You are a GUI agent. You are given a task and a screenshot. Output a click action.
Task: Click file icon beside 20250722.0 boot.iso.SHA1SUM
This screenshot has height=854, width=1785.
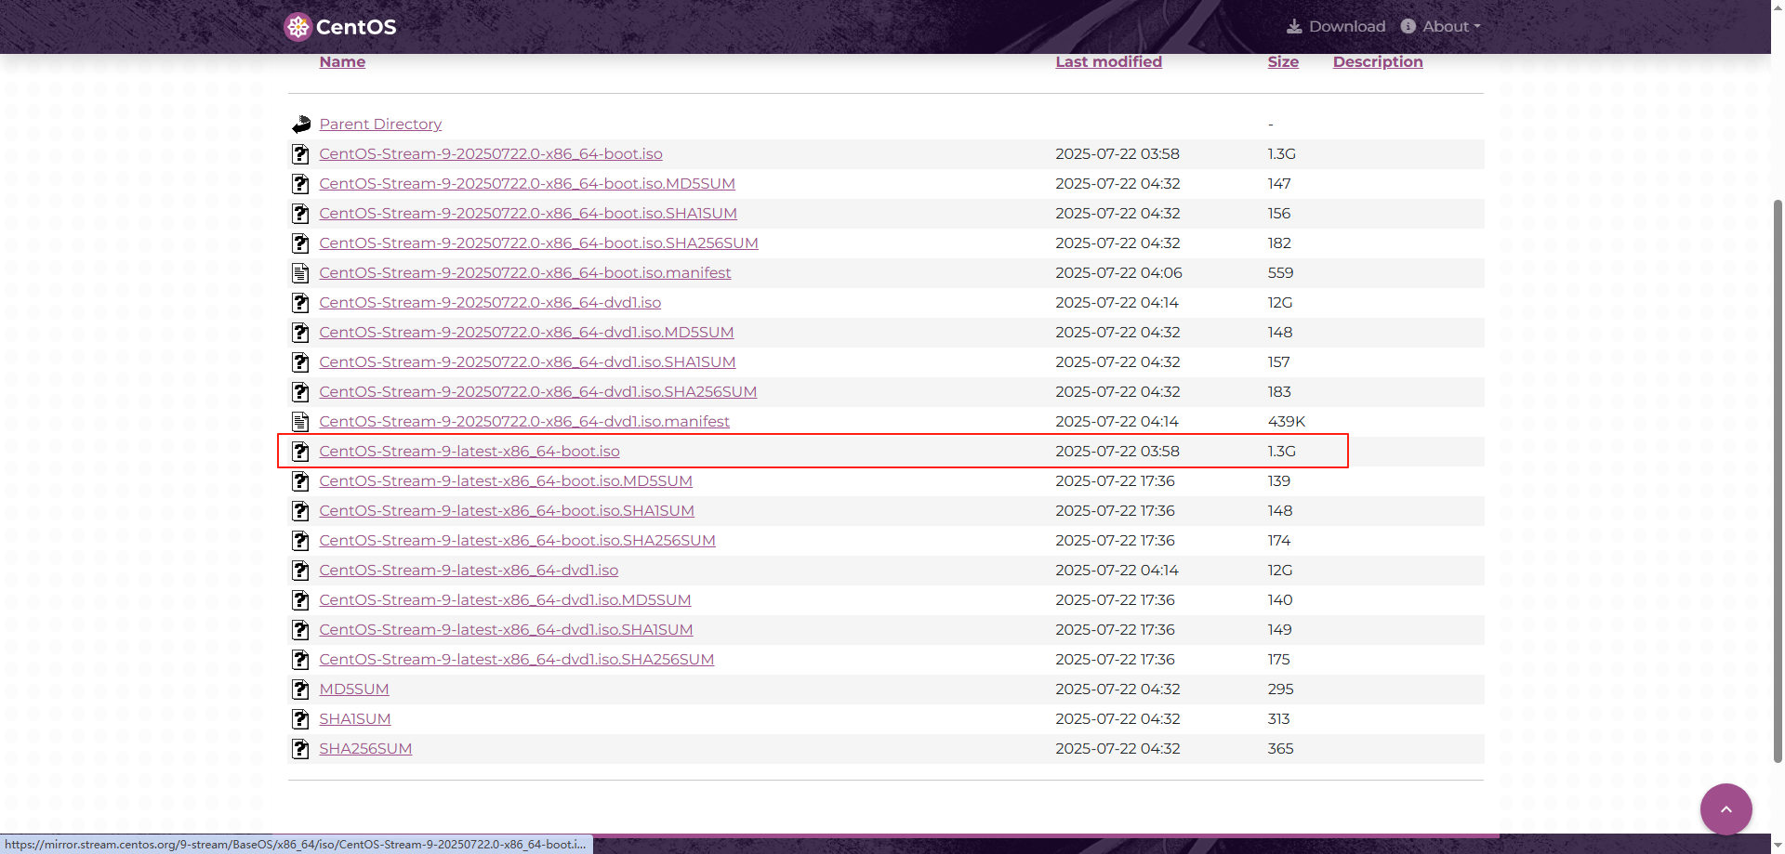click(x=300, y=214)
